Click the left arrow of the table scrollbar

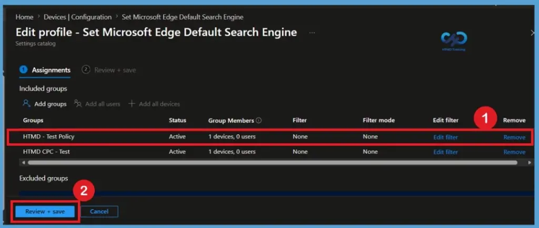(x=23, y=162)
